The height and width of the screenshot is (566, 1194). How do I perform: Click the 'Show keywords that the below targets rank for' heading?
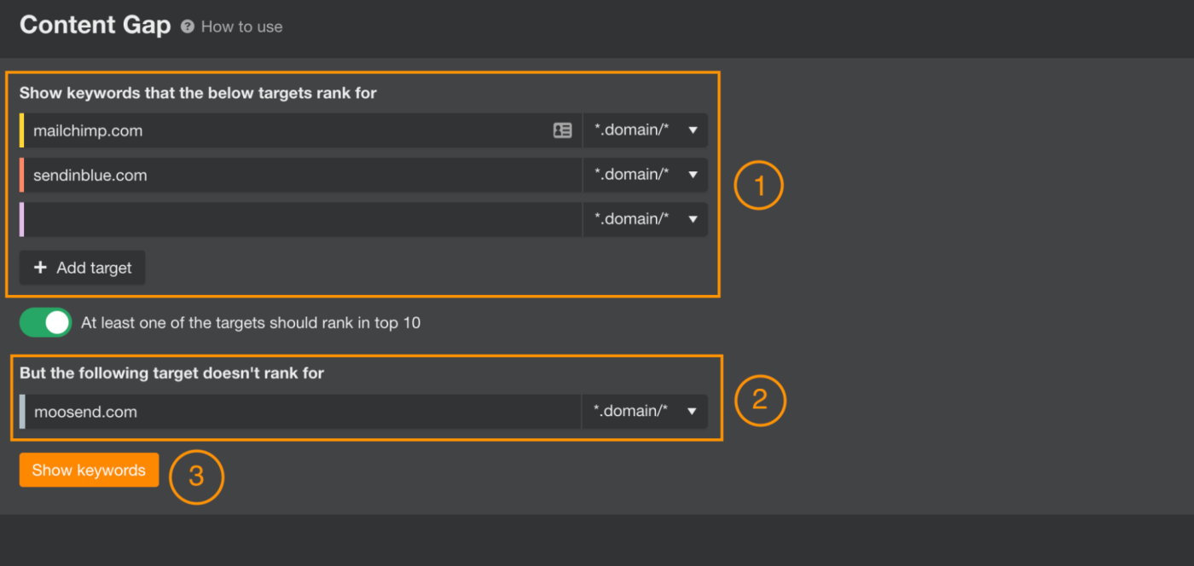coord(198,93)
